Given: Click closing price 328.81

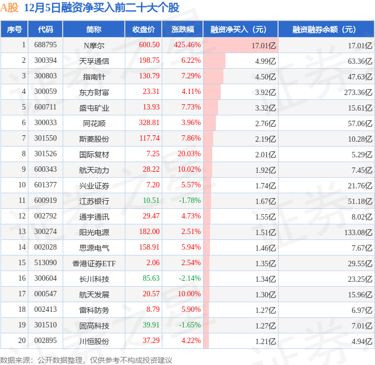Looking at the screenshot, I should point(149,123).
